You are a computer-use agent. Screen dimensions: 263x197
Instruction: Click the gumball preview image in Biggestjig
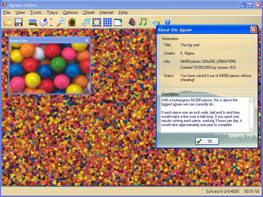point(50,68)
